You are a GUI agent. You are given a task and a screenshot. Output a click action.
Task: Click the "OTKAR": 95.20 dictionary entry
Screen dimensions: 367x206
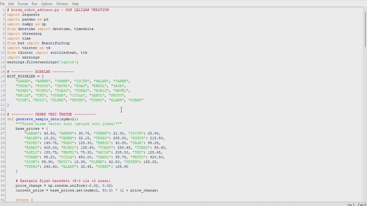click(40, 157)
